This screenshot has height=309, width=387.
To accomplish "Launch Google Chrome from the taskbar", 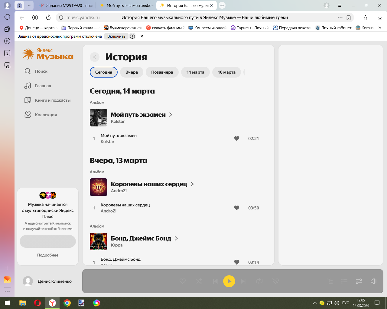I will 67,303.
